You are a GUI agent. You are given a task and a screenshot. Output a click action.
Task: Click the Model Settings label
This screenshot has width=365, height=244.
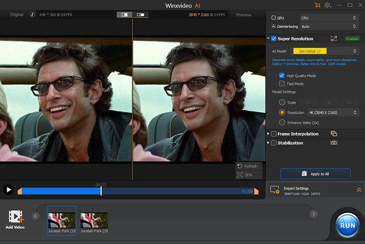pos(284,92)
